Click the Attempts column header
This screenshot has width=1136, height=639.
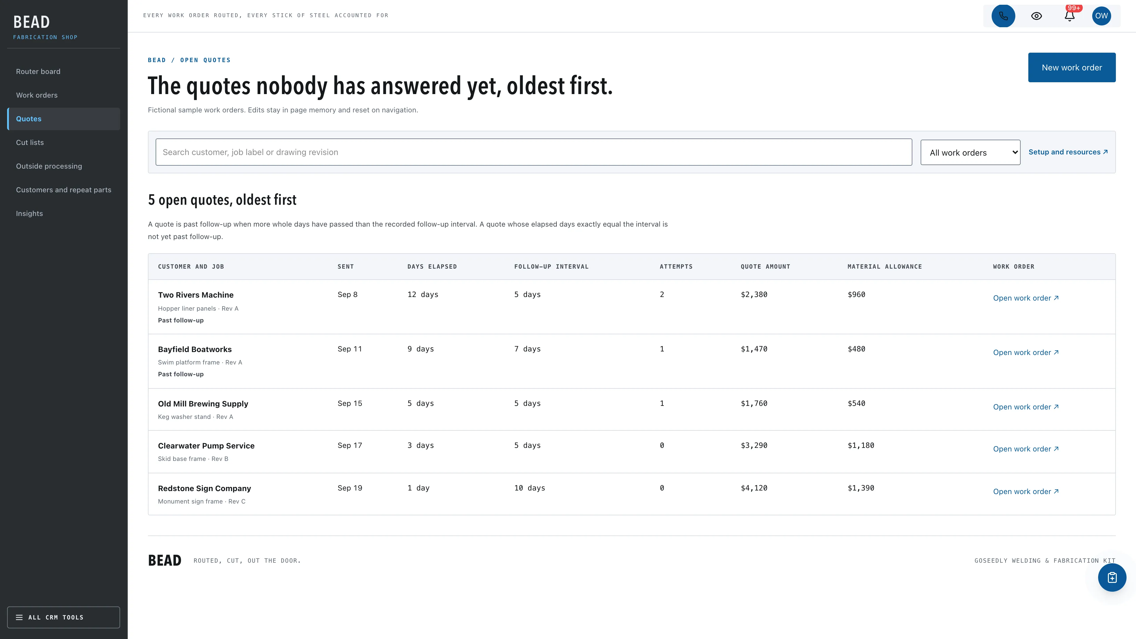tap(676, 267)
